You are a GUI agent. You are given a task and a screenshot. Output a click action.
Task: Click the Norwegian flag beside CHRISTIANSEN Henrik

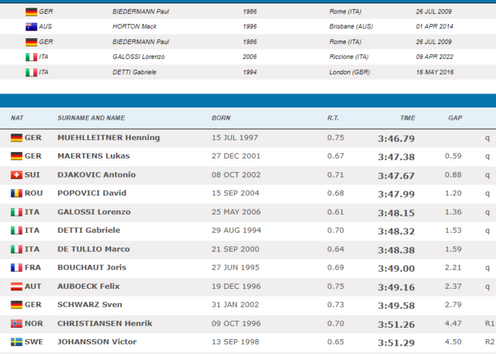click(x=16, y=324)
